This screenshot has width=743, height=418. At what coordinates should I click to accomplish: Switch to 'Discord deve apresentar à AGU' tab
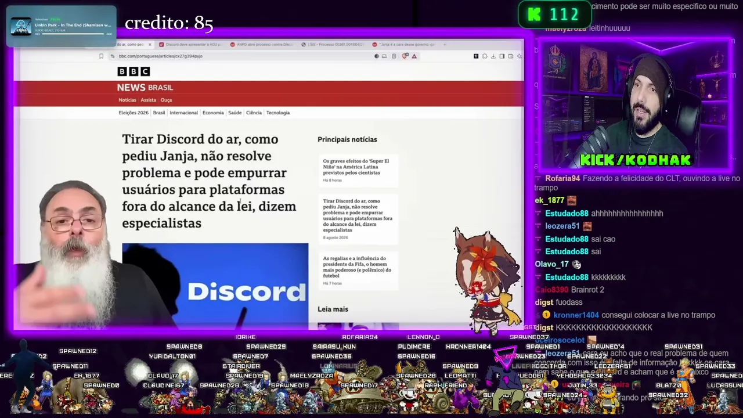coord(190,45)
